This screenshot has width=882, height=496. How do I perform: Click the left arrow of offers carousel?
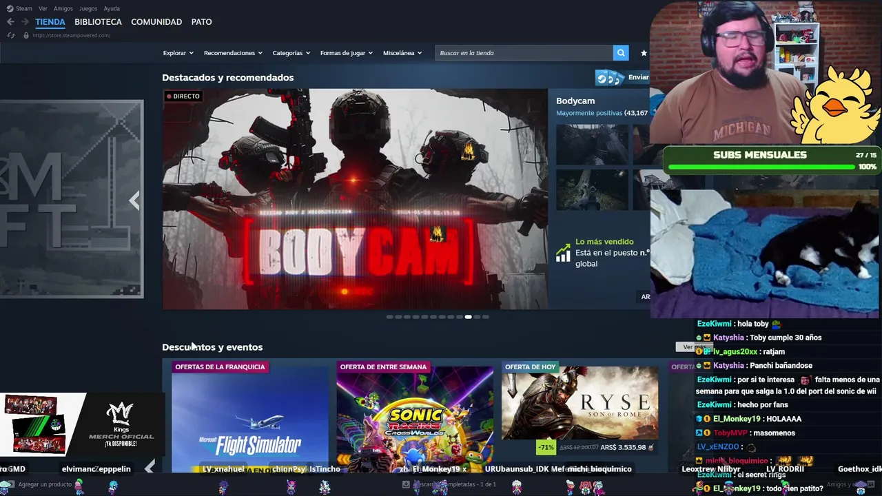150,468
